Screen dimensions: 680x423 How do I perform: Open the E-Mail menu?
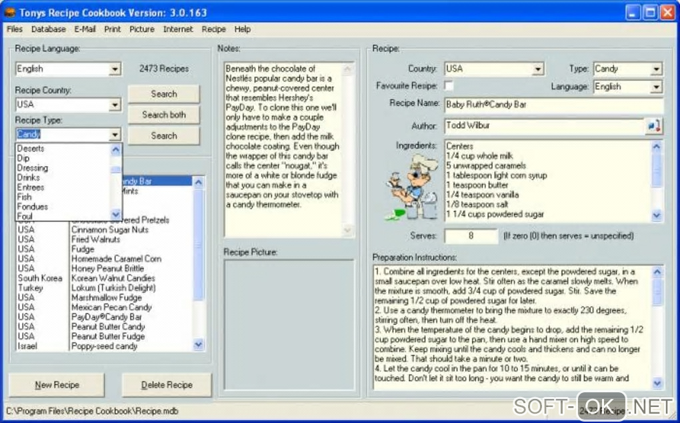point(85,29)
